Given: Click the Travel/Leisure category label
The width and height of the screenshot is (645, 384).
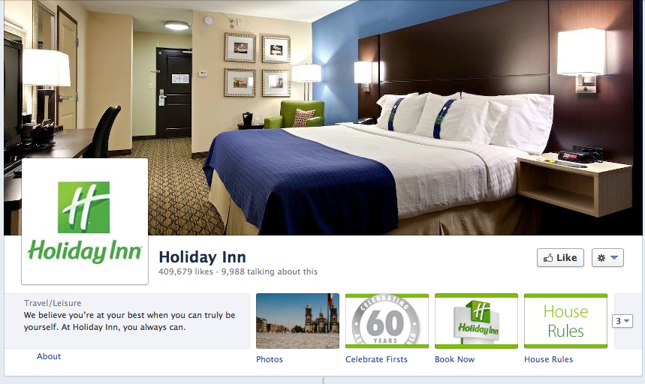Looking at the screenshot, I should point(53,303).
